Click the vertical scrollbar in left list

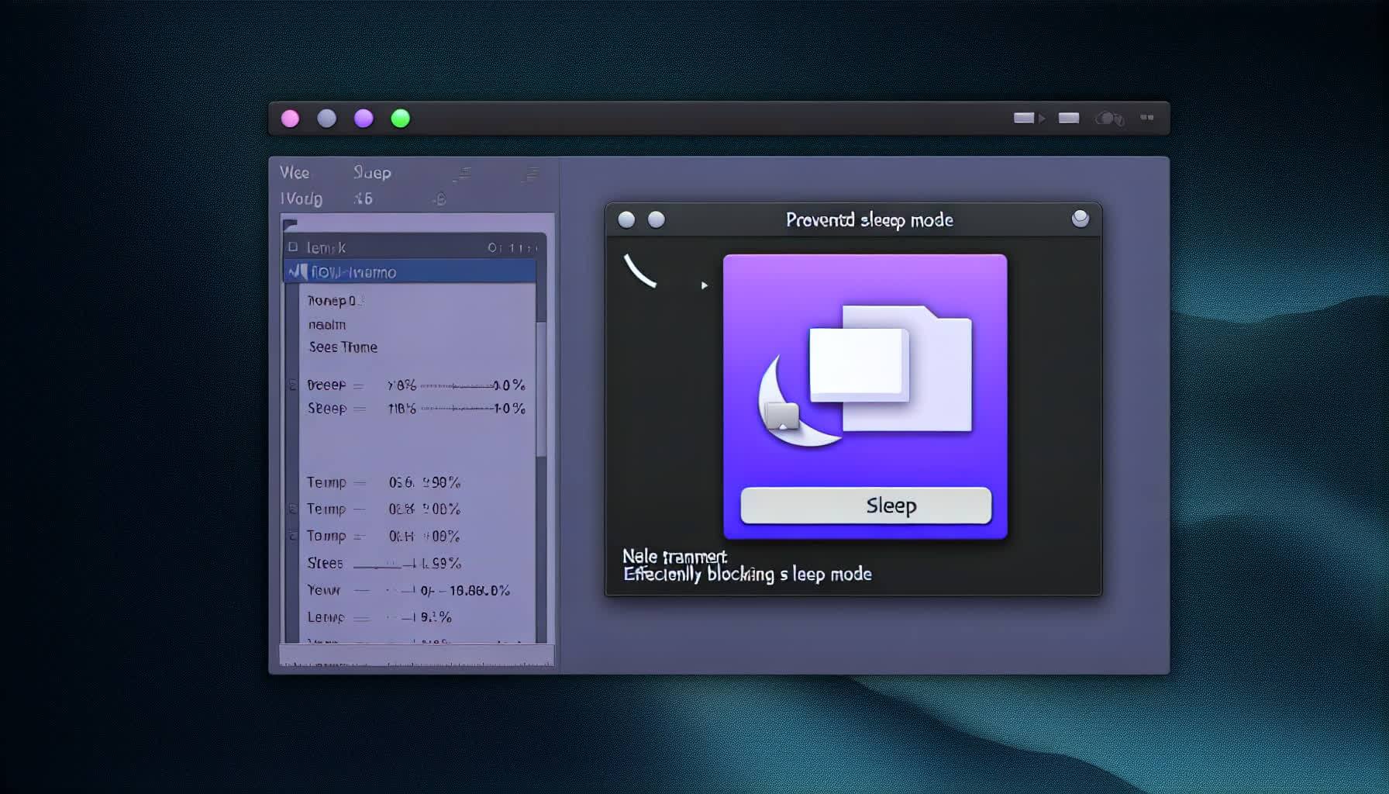tap(541, 388)
